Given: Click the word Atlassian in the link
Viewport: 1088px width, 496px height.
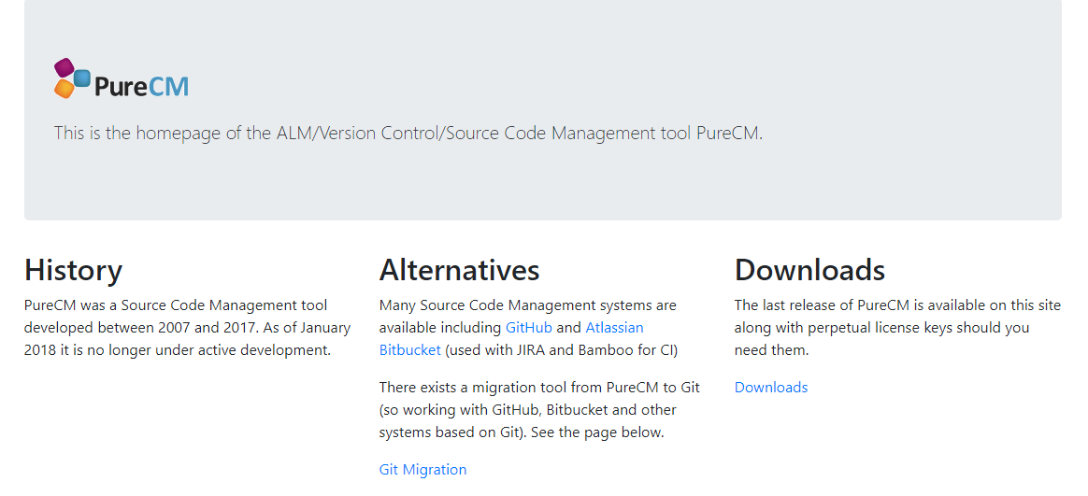Looking at the screenshot, I should (614, 328).
